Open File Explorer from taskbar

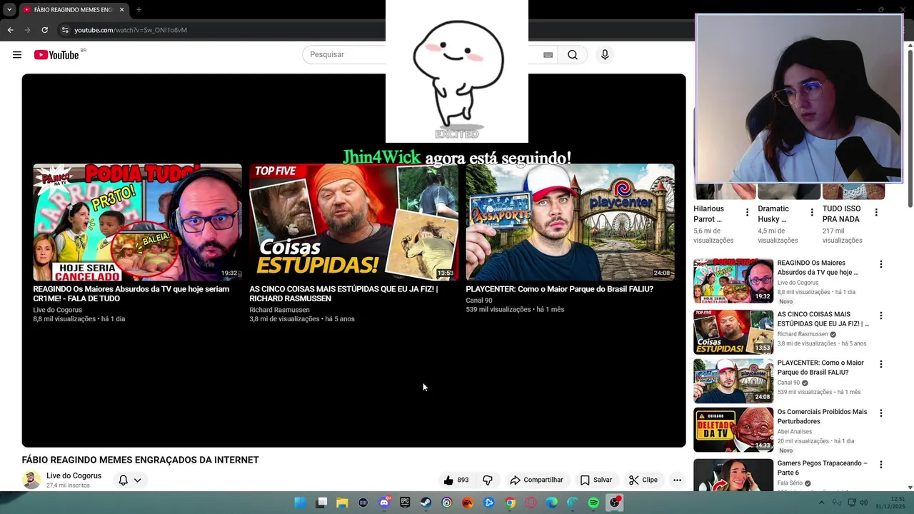tap(342, 503)
